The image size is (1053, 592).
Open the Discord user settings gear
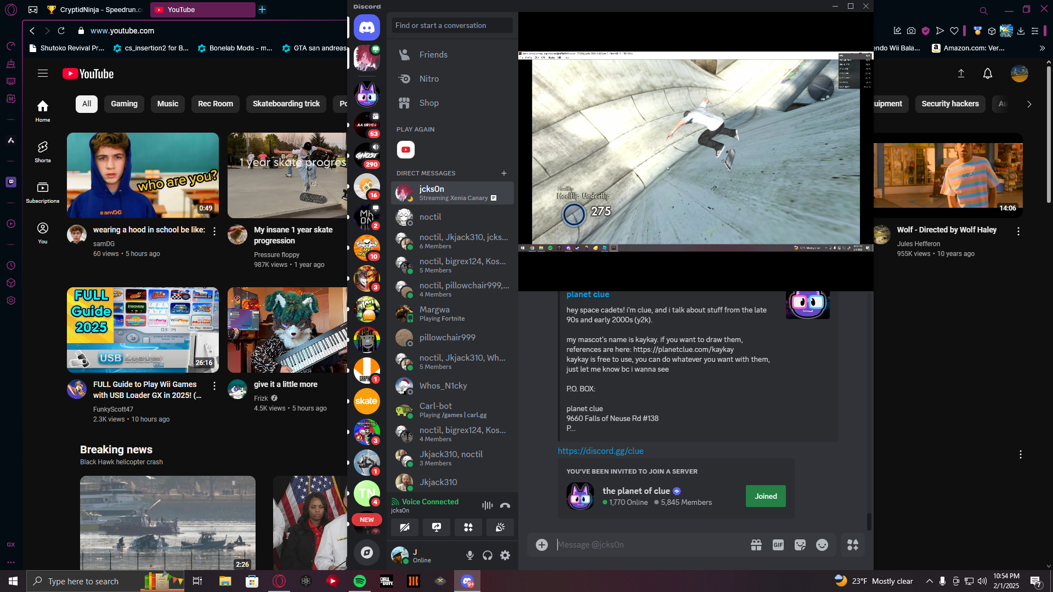(x=505, y=555)
